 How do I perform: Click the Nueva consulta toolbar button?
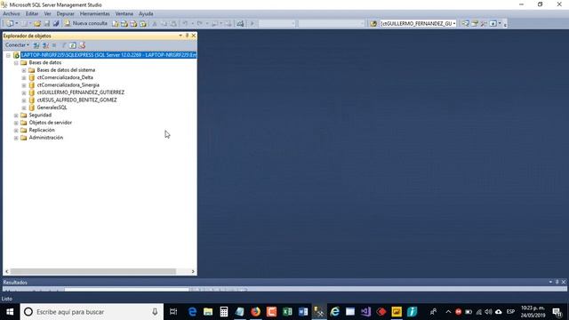(x=86, y=23)
